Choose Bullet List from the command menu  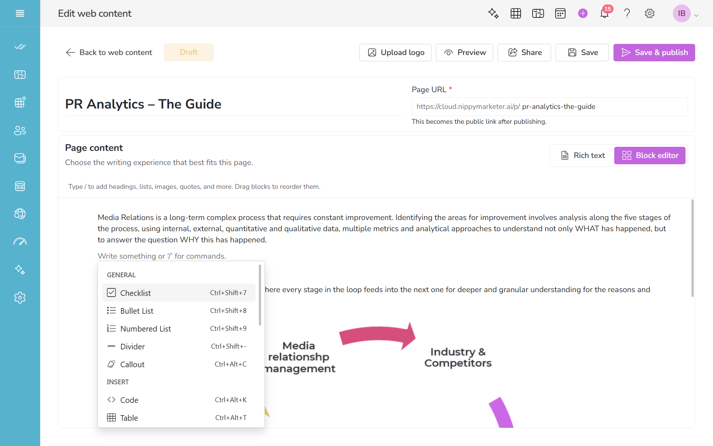[179, 311]
